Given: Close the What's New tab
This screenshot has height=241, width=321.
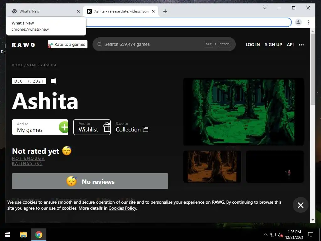Looking at the screenshot, I should pos(78,12).
